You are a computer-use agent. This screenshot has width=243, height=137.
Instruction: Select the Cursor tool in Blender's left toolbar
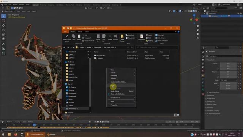tap(3, 21)
